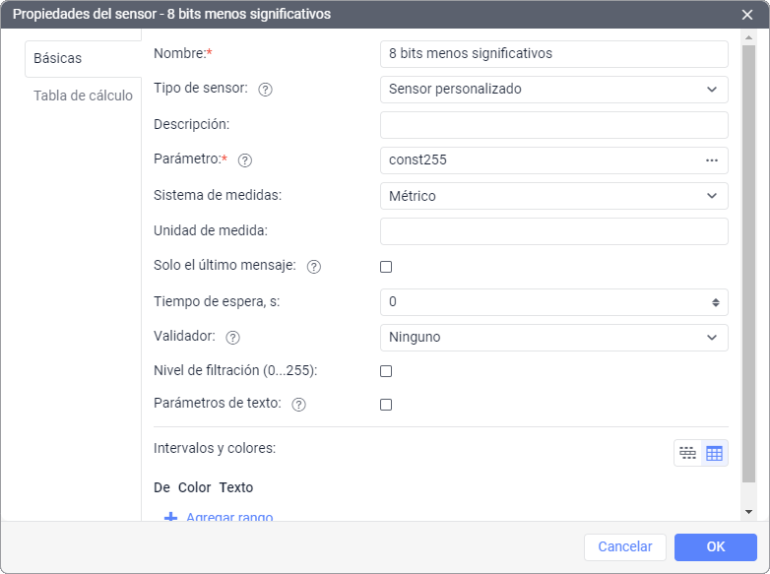Click the Unidad de medida input field
Image resolution: width=770 pixels, height=574 pixels.
(x=554, y=231)
